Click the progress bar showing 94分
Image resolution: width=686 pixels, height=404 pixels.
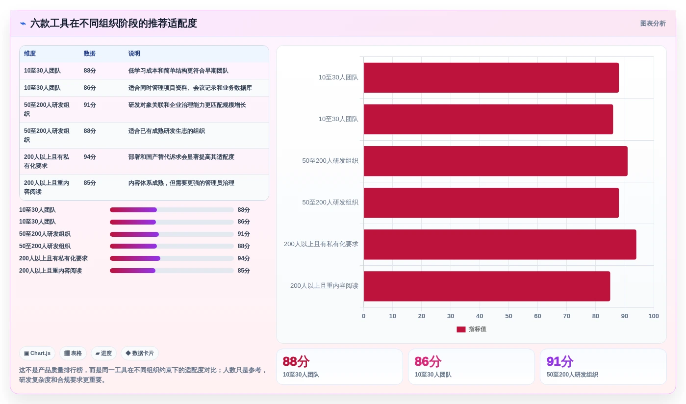pyautogui.click(x=172, y=258)
